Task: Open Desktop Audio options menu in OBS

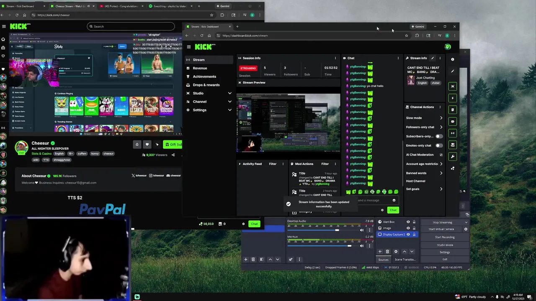Action: coord(369,230)
